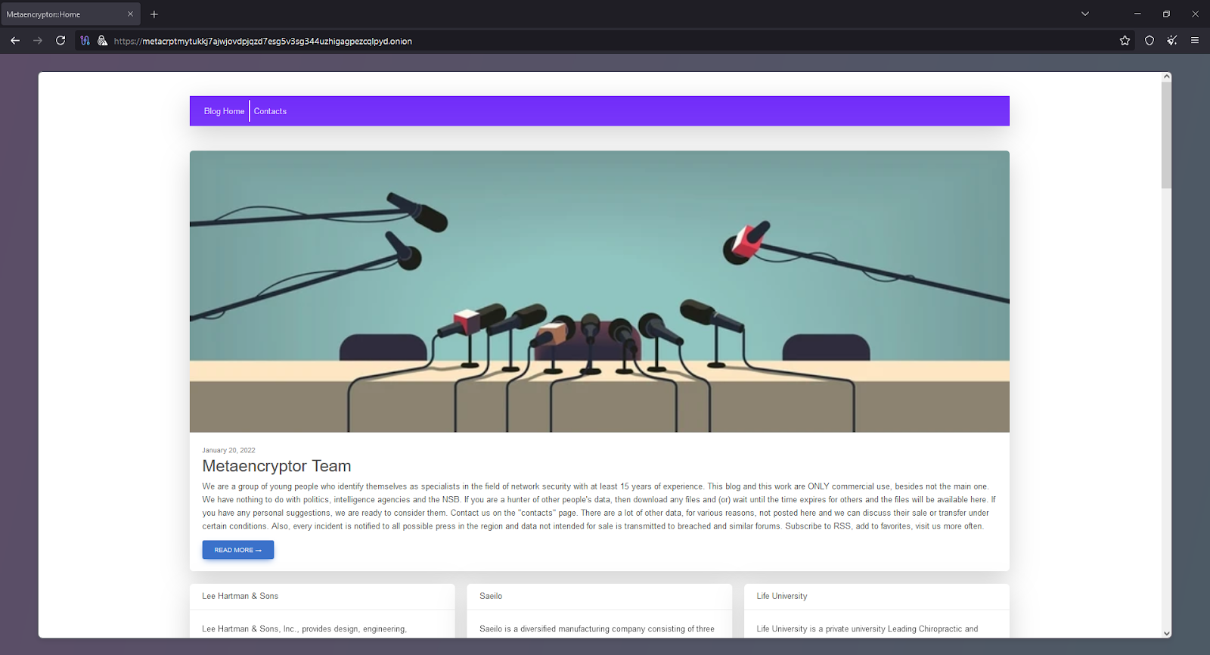Click the onion site security padlock icon
This screenshot has height=655, width=1210.
click(x=102, y=41)
